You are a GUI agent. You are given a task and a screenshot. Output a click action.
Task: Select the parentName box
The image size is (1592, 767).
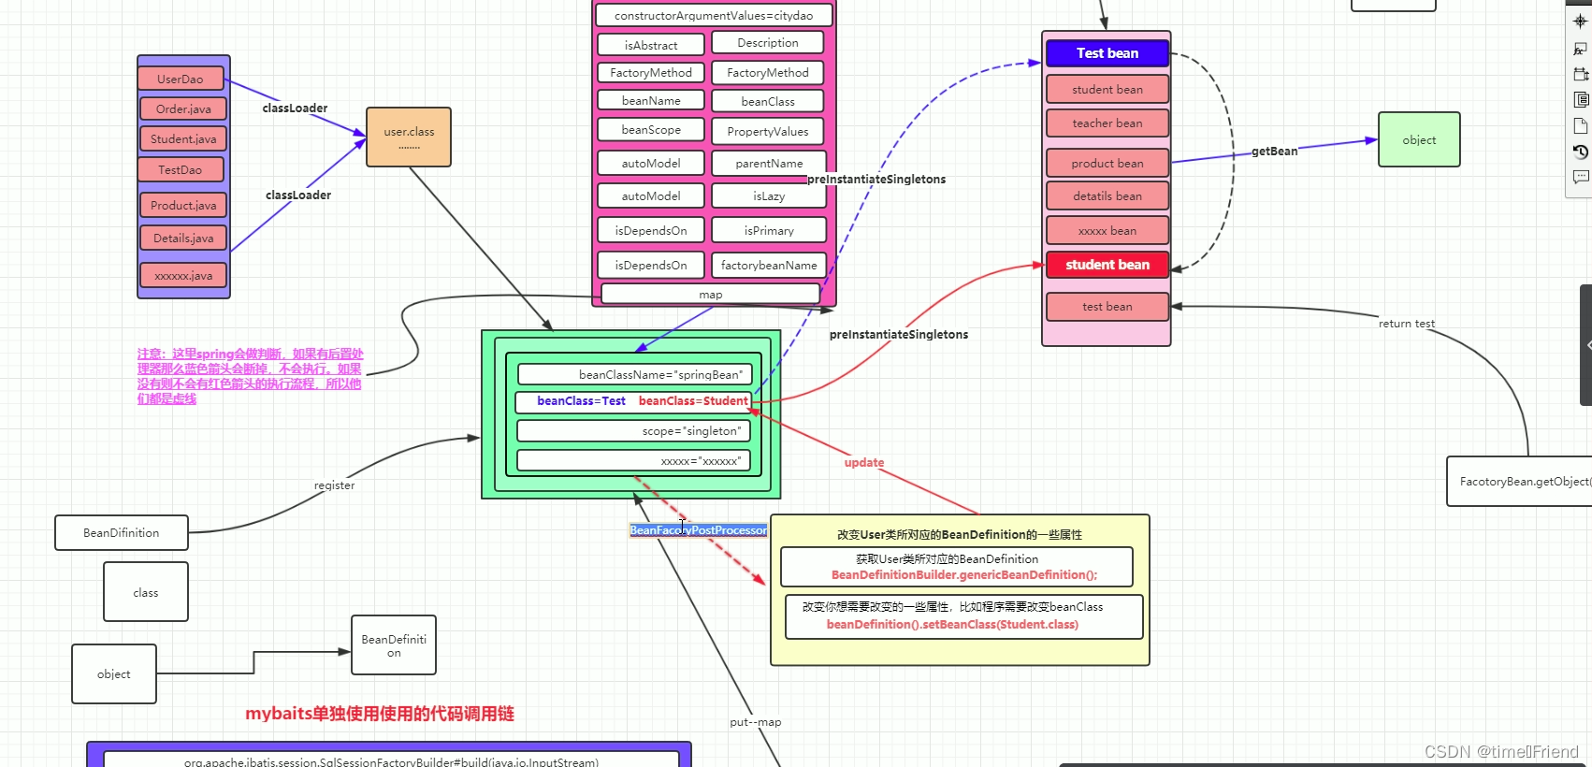(x=769, y=164)
